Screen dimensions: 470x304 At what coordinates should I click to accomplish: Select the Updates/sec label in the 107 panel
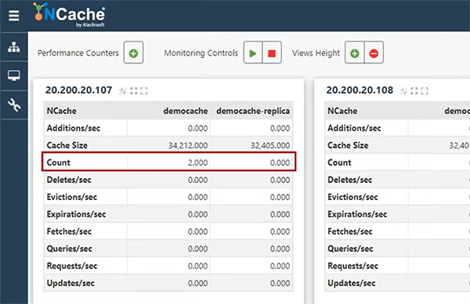pyautogui.click(x=70, y=283)
